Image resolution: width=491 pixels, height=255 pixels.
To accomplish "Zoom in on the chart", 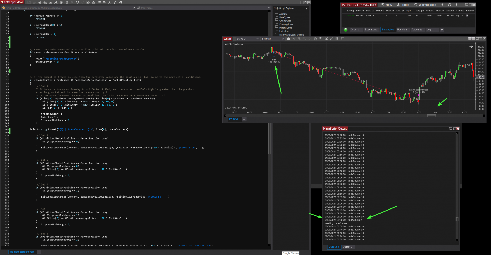I will click(299, 39).
